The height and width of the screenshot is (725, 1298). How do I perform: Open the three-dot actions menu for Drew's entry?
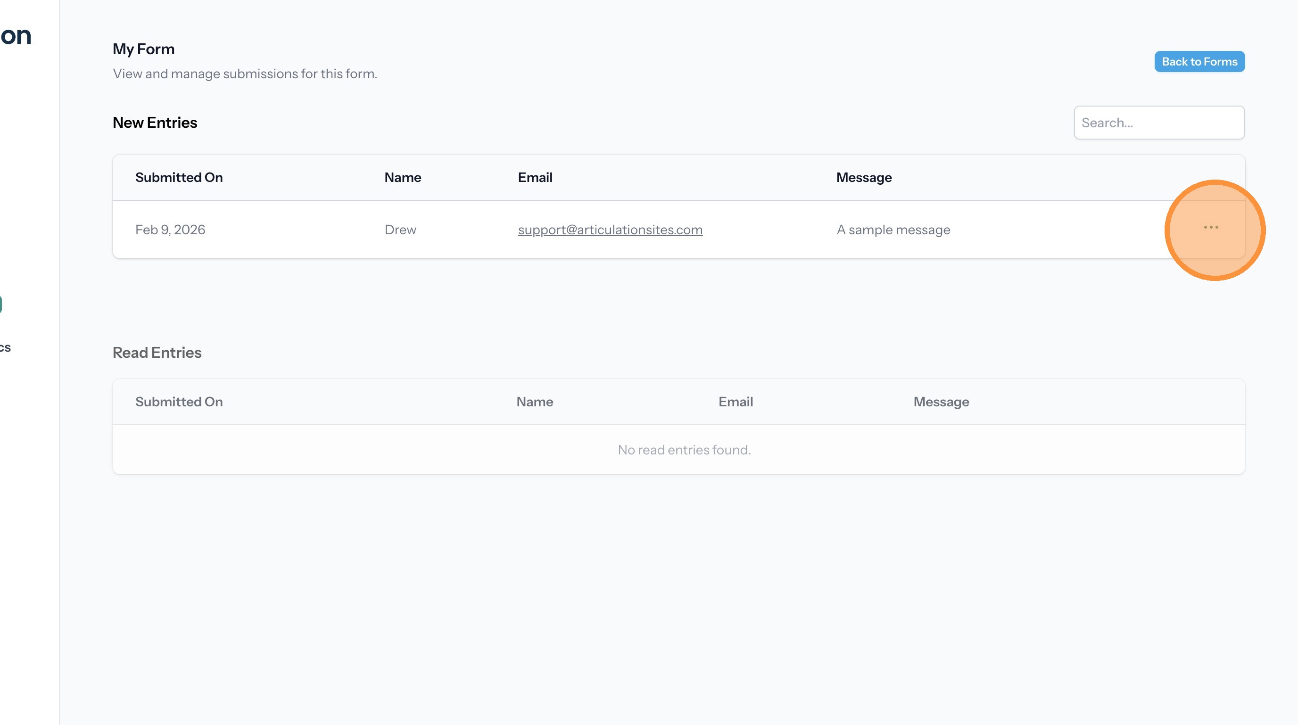coord(1210,228)
